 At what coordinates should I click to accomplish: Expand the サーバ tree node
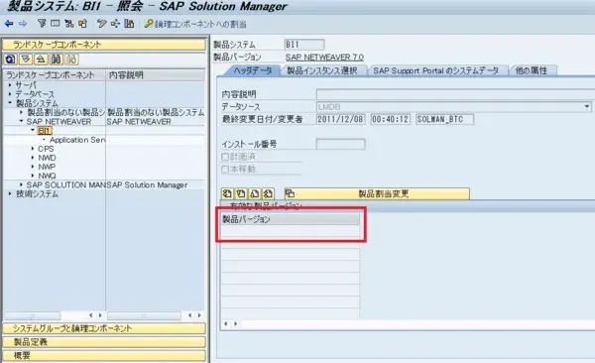[10, 85]
